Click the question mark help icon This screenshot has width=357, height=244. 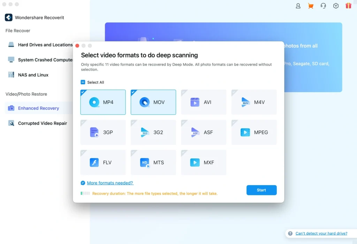pos(290,233)
